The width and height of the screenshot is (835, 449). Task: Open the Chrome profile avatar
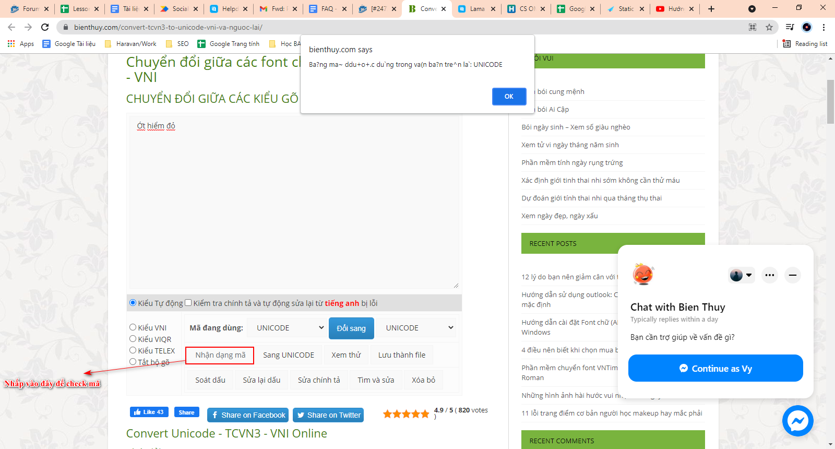click(807, 27)
